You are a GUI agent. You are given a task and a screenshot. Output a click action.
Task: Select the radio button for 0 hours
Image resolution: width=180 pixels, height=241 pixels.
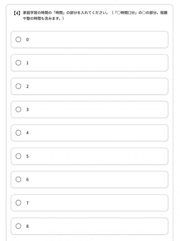click(18, 39)
